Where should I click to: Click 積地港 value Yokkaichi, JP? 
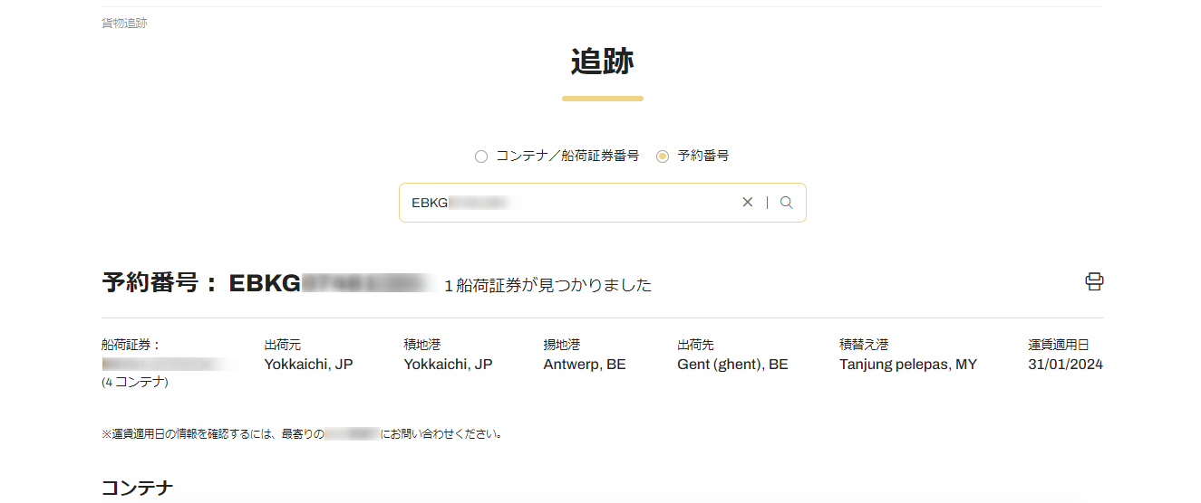[448, 365]
